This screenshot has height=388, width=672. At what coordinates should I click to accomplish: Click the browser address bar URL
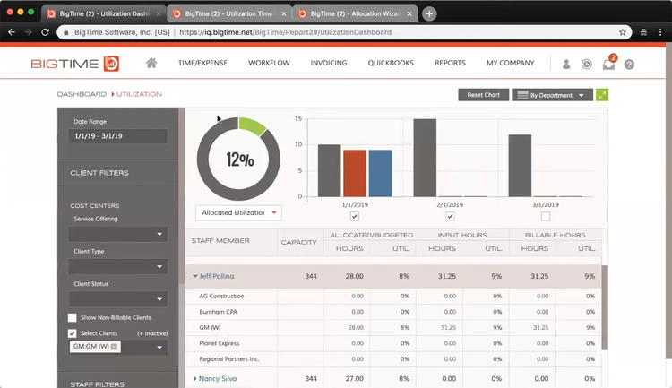[x=286, y=32]
